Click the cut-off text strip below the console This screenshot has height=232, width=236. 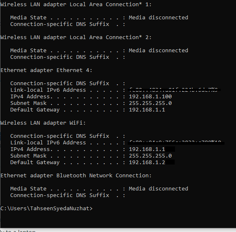coord(18,230)
